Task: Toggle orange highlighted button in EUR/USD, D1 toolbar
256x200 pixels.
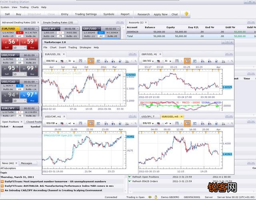Action: tap(91, 61)
